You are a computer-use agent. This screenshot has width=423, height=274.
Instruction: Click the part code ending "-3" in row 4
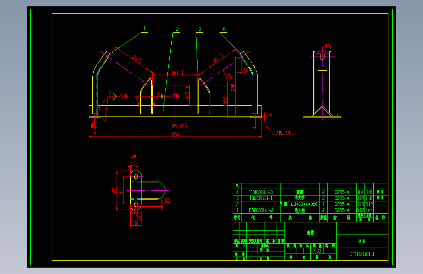point(261,192)
